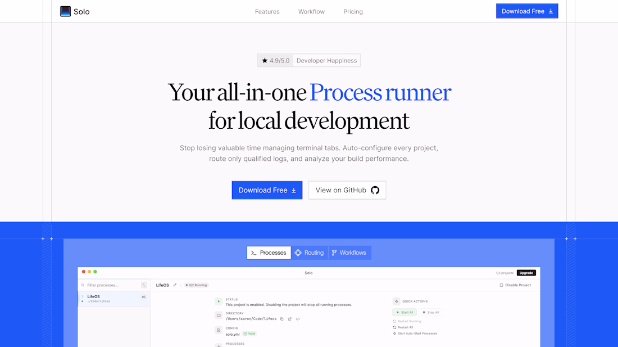Screen dimensions: 618x347
Task: Click the terminal prompt icon on Processes tab
Action: [254, 253]
